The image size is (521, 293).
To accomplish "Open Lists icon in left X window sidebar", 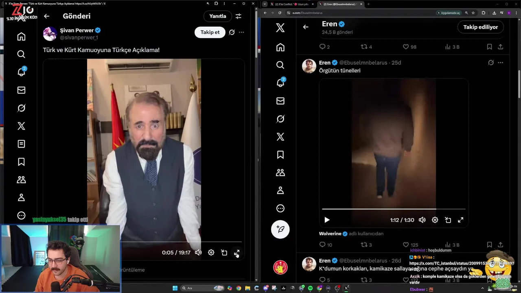I will [21, 144].
